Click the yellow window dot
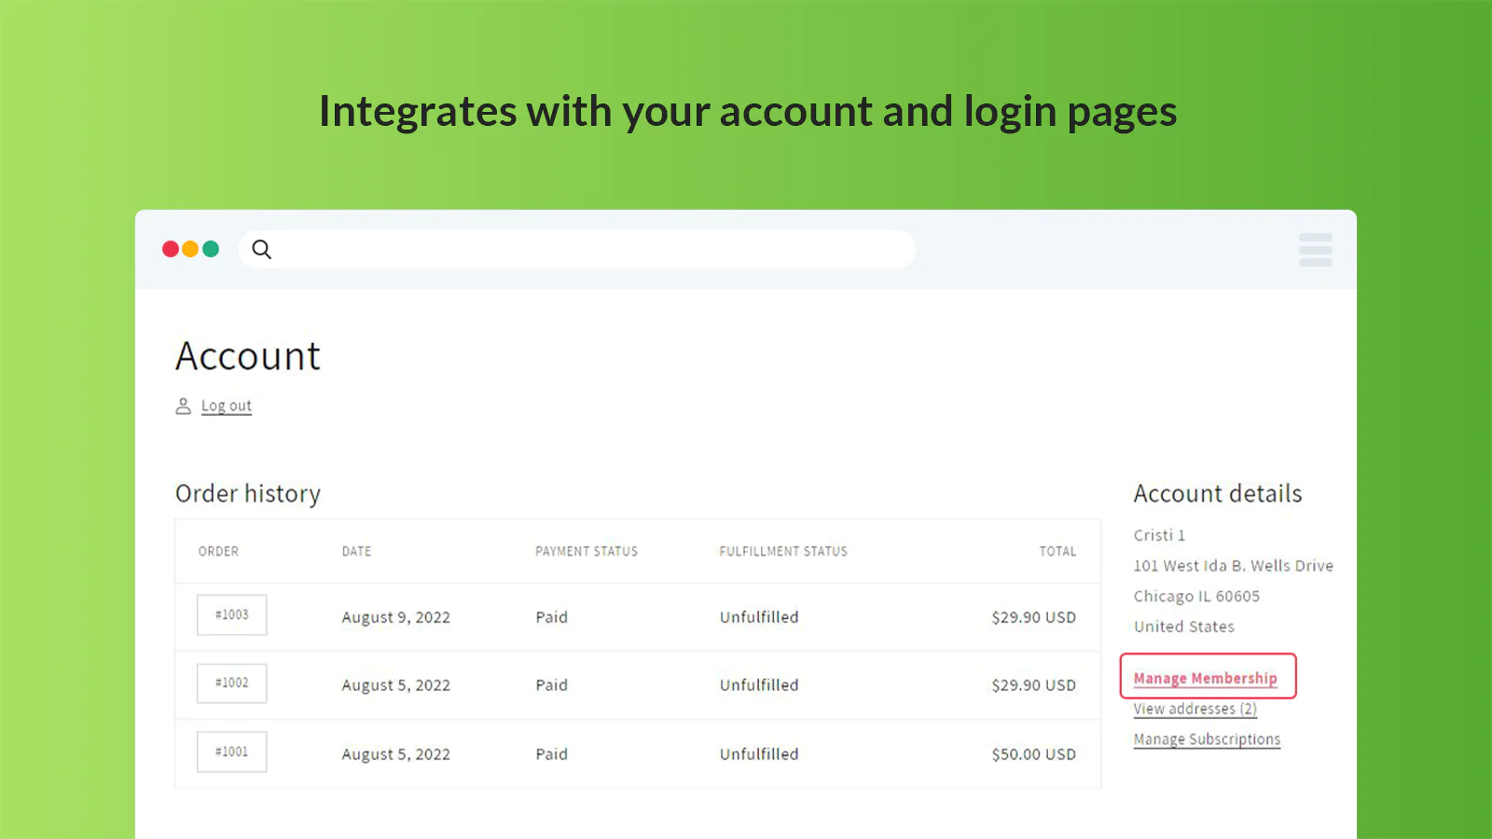 point(190,249)
